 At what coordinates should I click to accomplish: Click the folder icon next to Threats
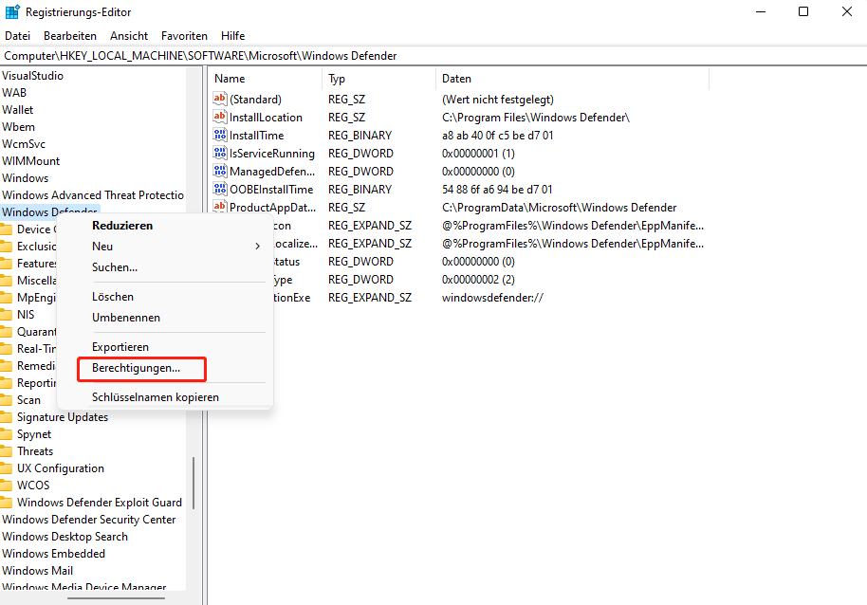[6, 452]
